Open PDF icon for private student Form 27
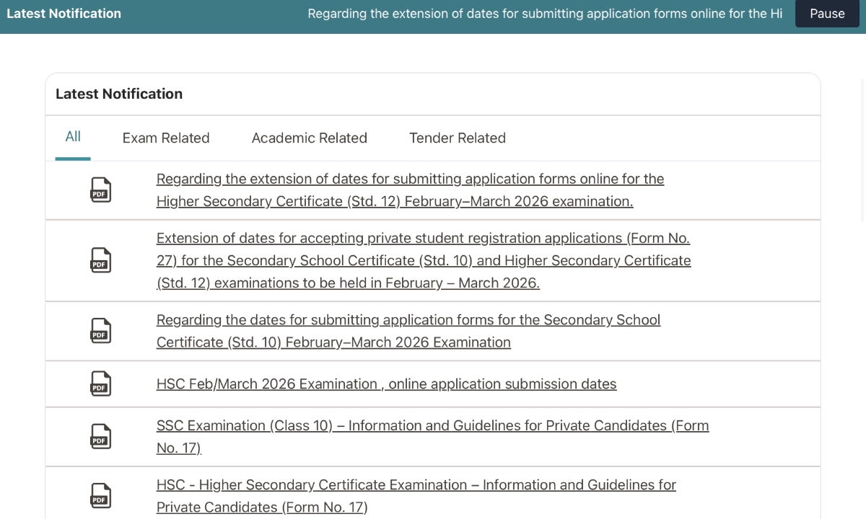Viewport: 866px width, 519px height. (x=100, y=260)
